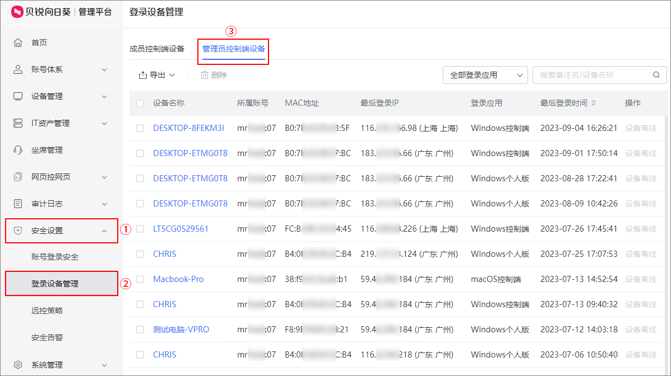Expand the IT资产管理 menu chevron
The height and width of the screenshot is (376, 671).
point(104,124)
